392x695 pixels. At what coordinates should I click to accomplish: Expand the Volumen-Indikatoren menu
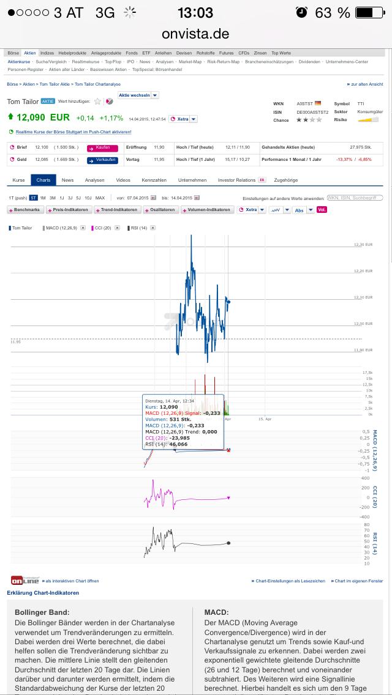point(207,210)
